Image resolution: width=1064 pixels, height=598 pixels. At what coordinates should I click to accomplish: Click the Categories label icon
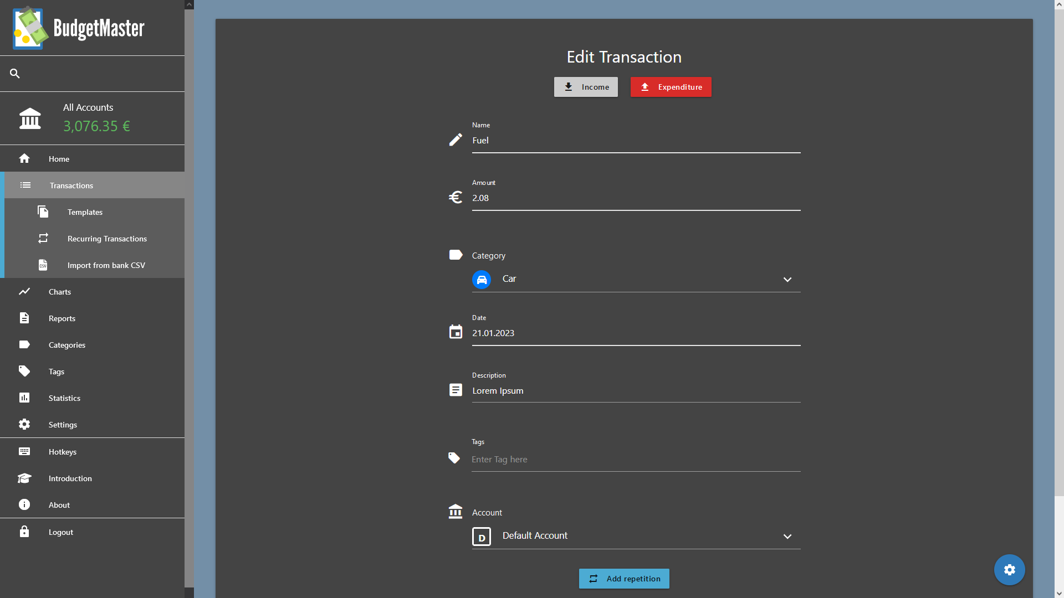click(24, 344)
